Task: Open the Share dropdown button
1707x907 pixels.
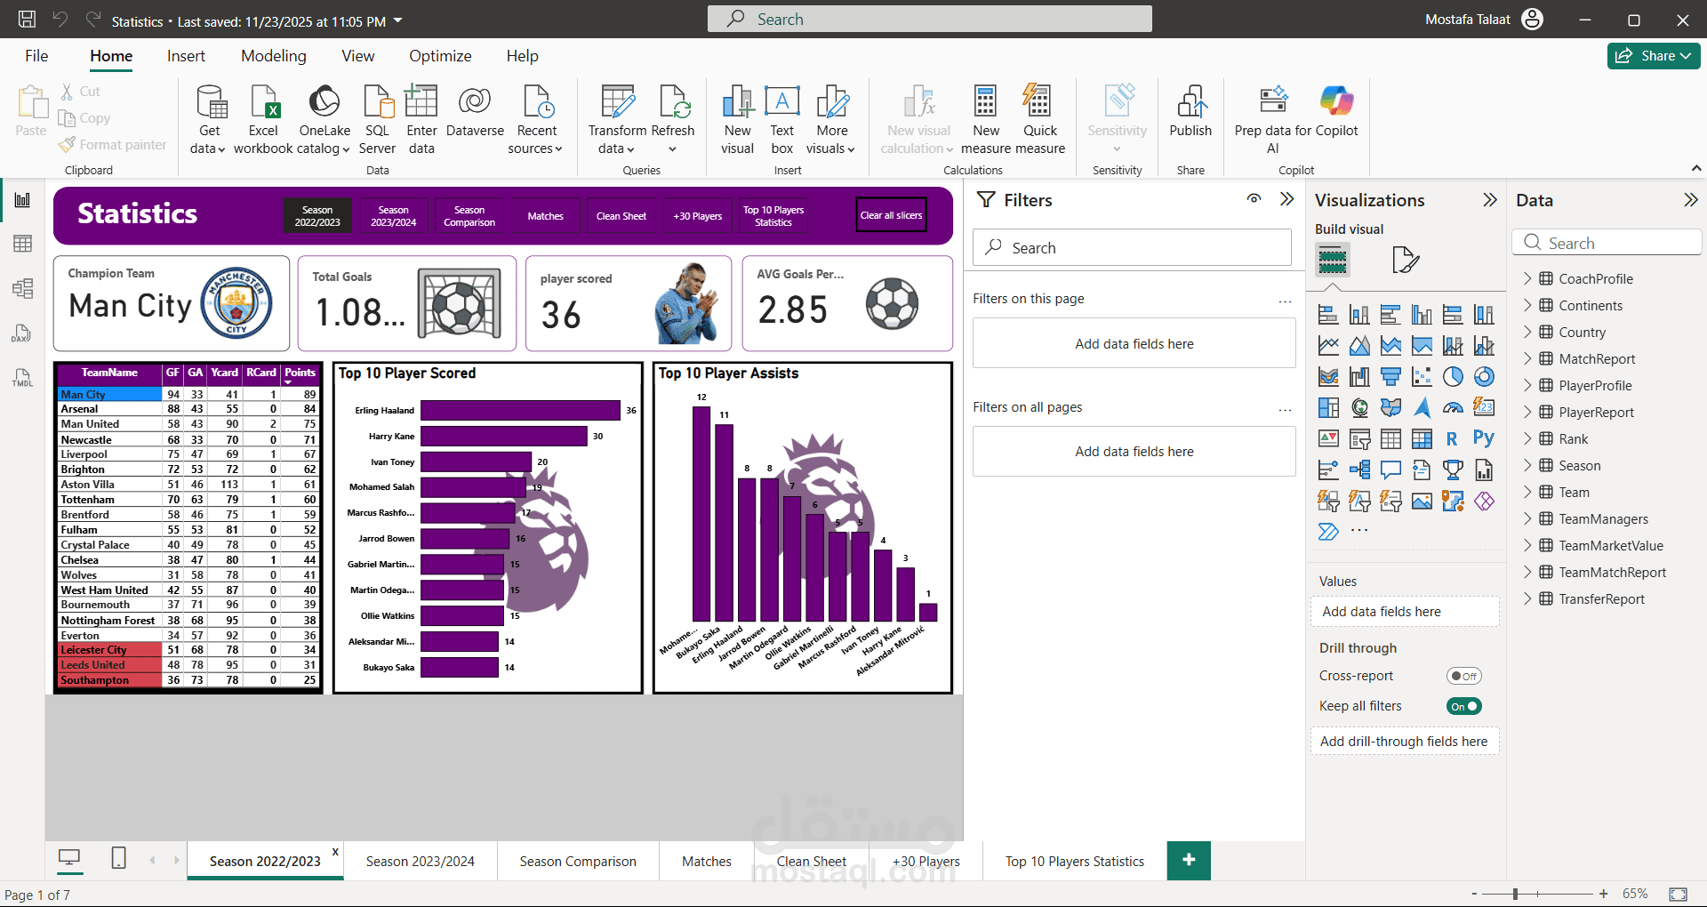Action: tap(1654, 55)
